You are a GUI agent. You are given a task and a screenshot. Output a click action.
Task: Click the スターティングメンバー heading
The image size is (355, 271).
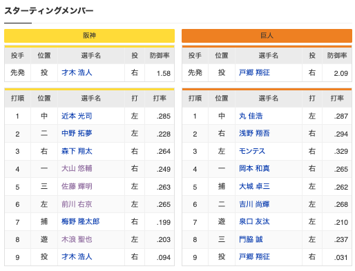click(x=49, y=10)
